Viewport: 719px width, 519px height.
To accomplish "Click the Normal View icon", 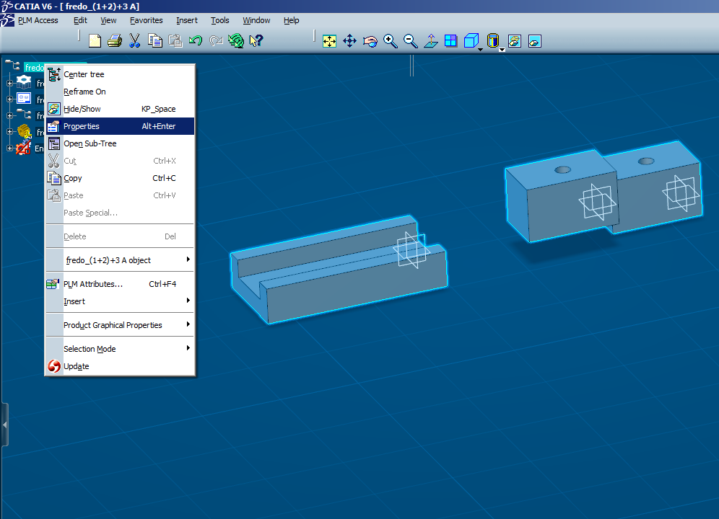I will 430,41.
